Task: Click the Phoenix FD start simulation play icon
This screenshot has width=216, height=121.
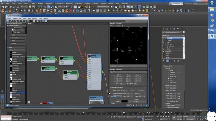Action: tap(22, 10)
